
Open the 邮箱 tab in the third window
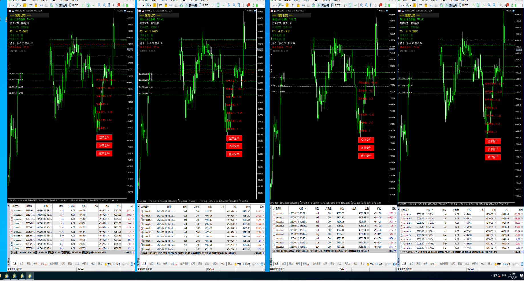pyautogui.click(x=306, y=264)
